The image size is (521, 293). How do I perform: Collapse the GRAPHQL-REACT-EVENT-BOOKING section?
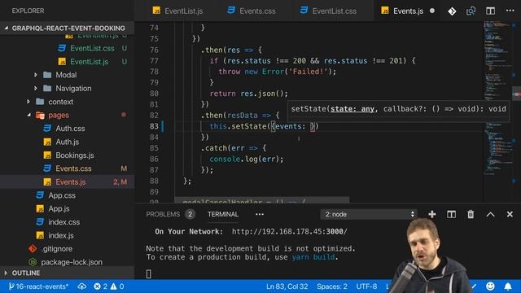(x=67, y=28)
